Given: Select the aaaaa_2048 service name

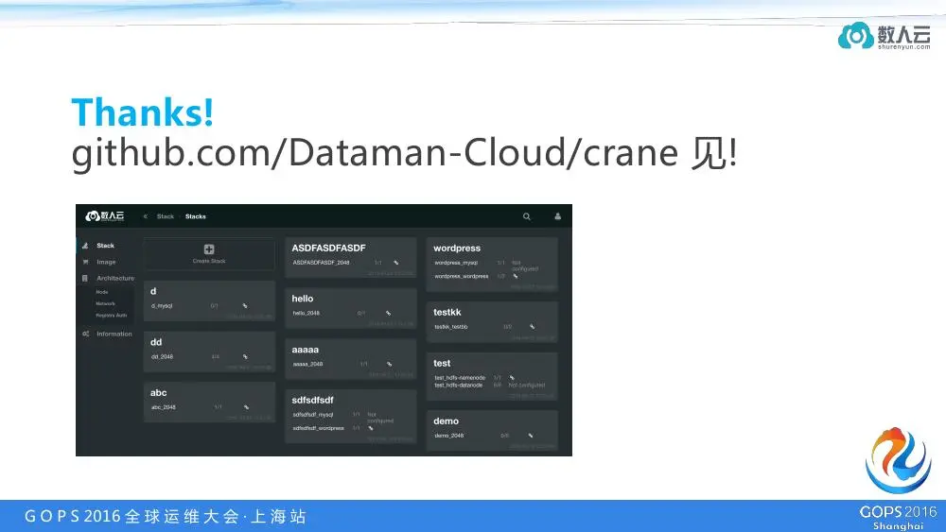Looking at the screenshot, I should (307, 364).
